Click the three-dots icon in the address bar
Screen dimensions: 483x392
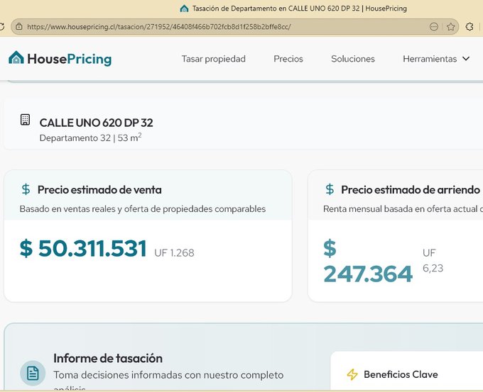tap(434, 27)
